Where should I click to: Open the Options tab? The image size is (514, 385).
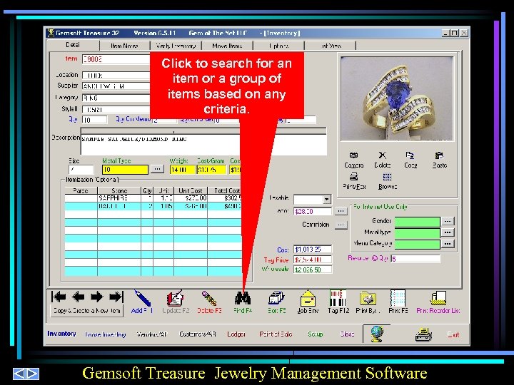[x=278, y=46]
